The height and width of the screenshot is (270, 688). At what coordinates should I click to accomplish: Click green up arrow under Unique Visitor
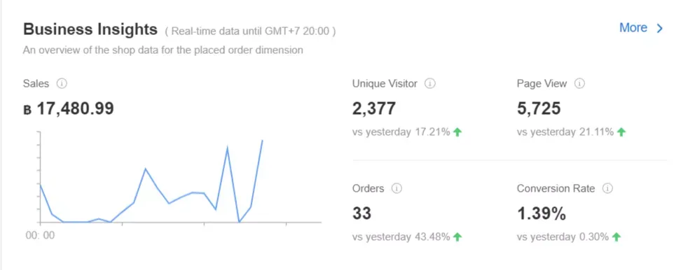coord(457,132)
